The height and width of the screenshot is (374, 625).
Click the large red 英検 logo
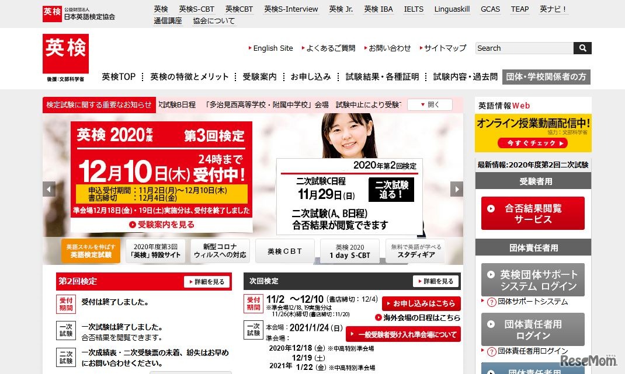(x=66, y=54)
